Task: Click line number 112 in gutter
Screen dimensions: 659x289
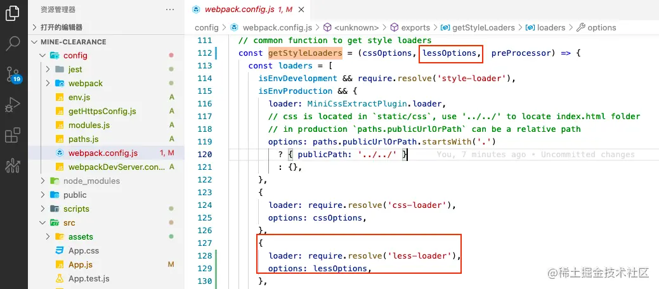Action: pyautogui.click(x=205, y=53)
